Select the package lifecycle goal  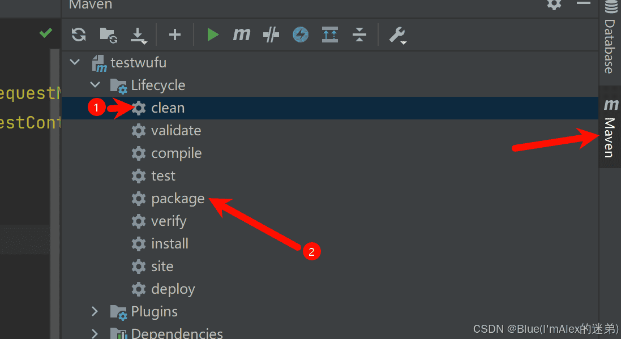[177, 198]
